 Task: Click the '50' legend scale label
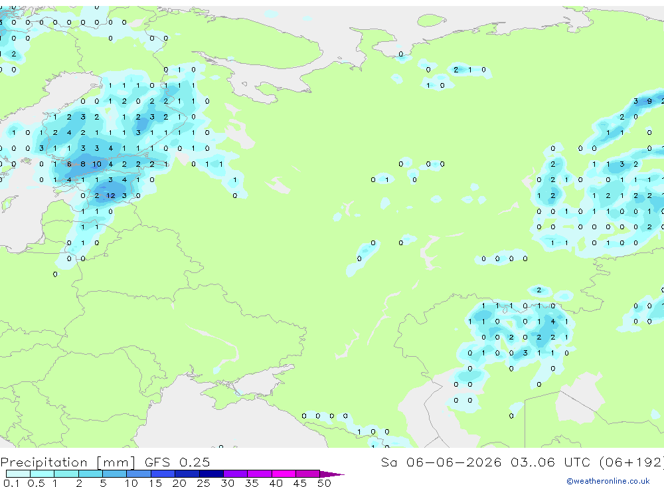(324, 483)
